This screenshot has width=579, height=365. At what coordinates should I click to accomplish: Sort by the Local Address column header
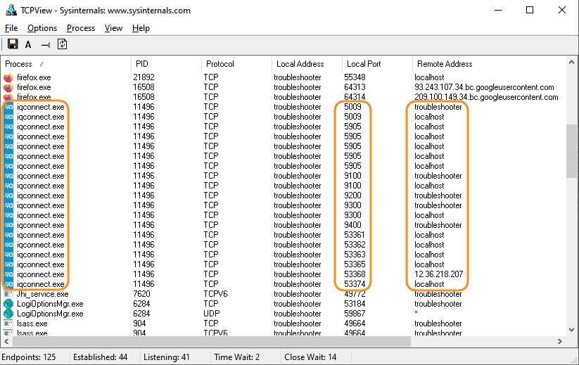pos(307,64)
